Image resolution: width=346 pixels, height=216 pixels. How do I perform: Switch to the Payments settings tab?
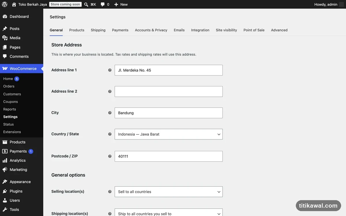(x=120, y=30)
